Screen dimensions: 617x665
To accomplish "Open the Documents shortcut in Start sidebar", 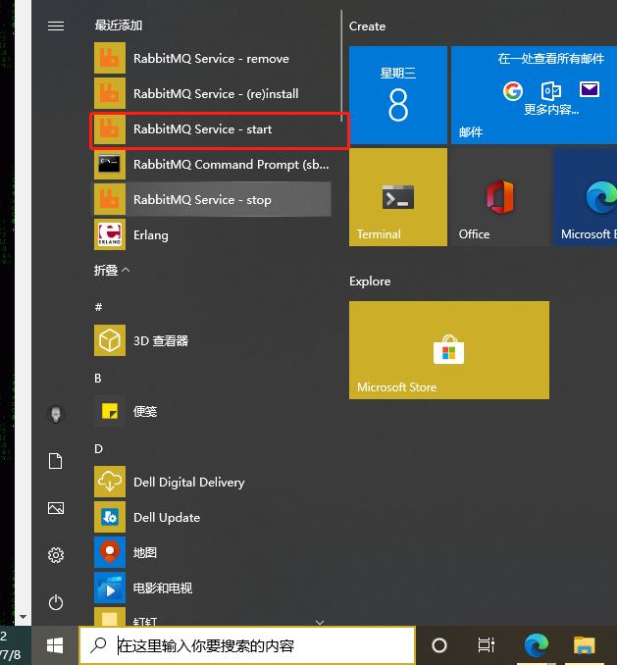I will click(x=56, y=461).
